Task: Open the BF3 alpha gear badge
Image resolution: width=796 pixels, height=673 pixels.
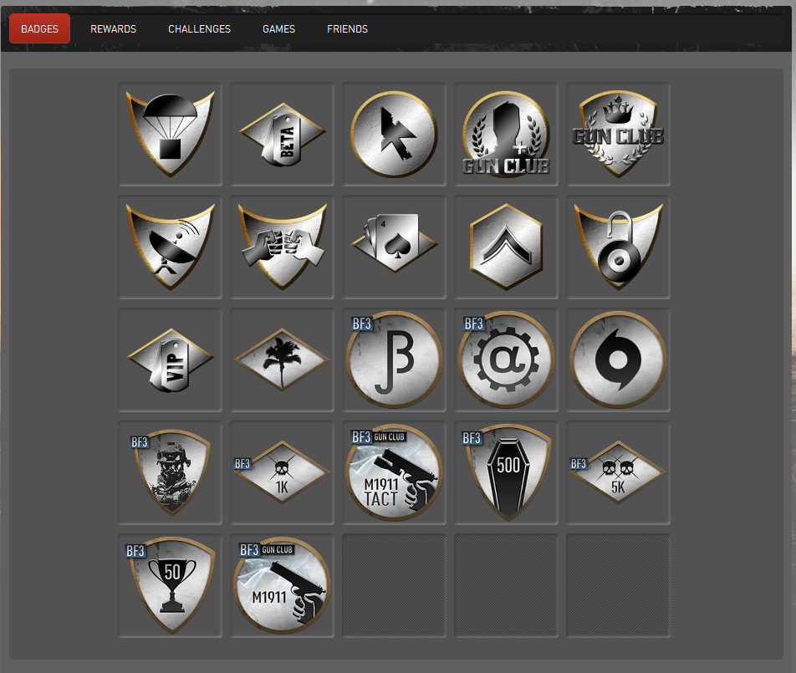Action: [506, 359]
